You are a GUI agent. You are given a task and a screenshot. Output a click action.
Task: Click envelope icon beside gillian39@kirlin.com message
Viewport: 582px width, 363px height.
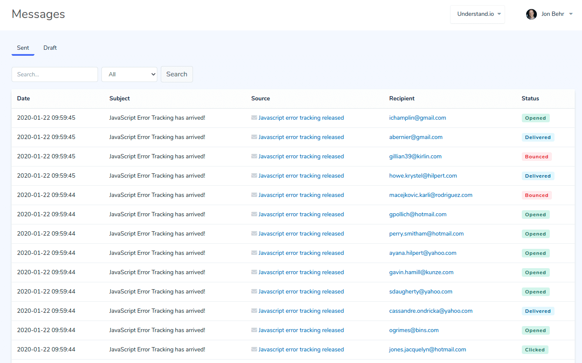point(254,157)
